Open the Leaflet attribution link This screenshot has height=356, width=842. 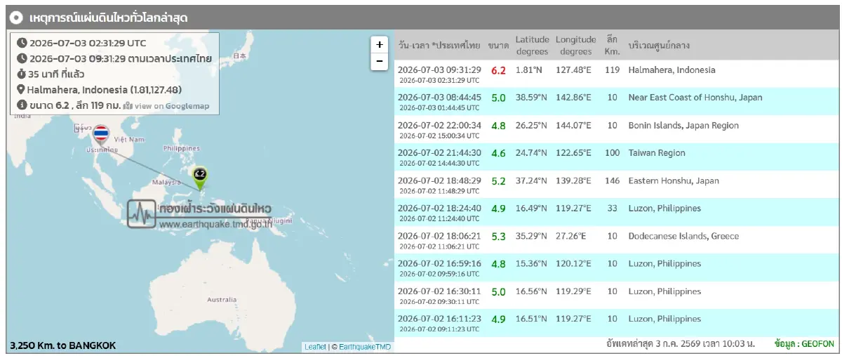click(316, 347)
